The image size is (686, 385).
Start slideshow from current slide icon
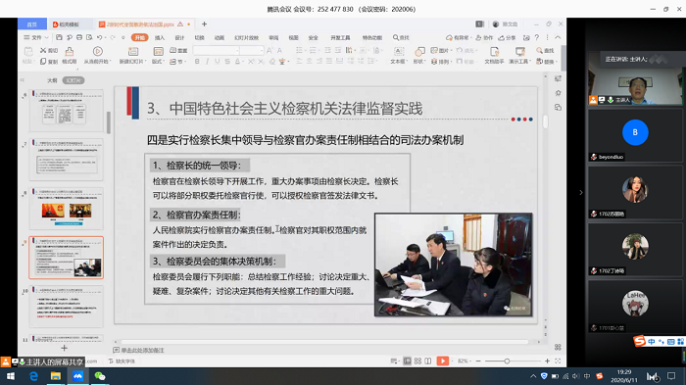[x=98, y=52]
